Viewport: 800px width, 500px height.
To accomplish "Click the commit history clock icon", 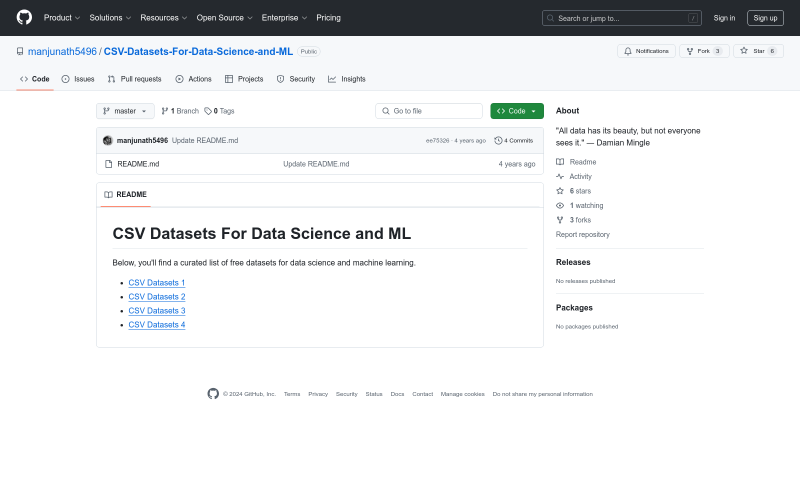I will [x=498, y=140].
